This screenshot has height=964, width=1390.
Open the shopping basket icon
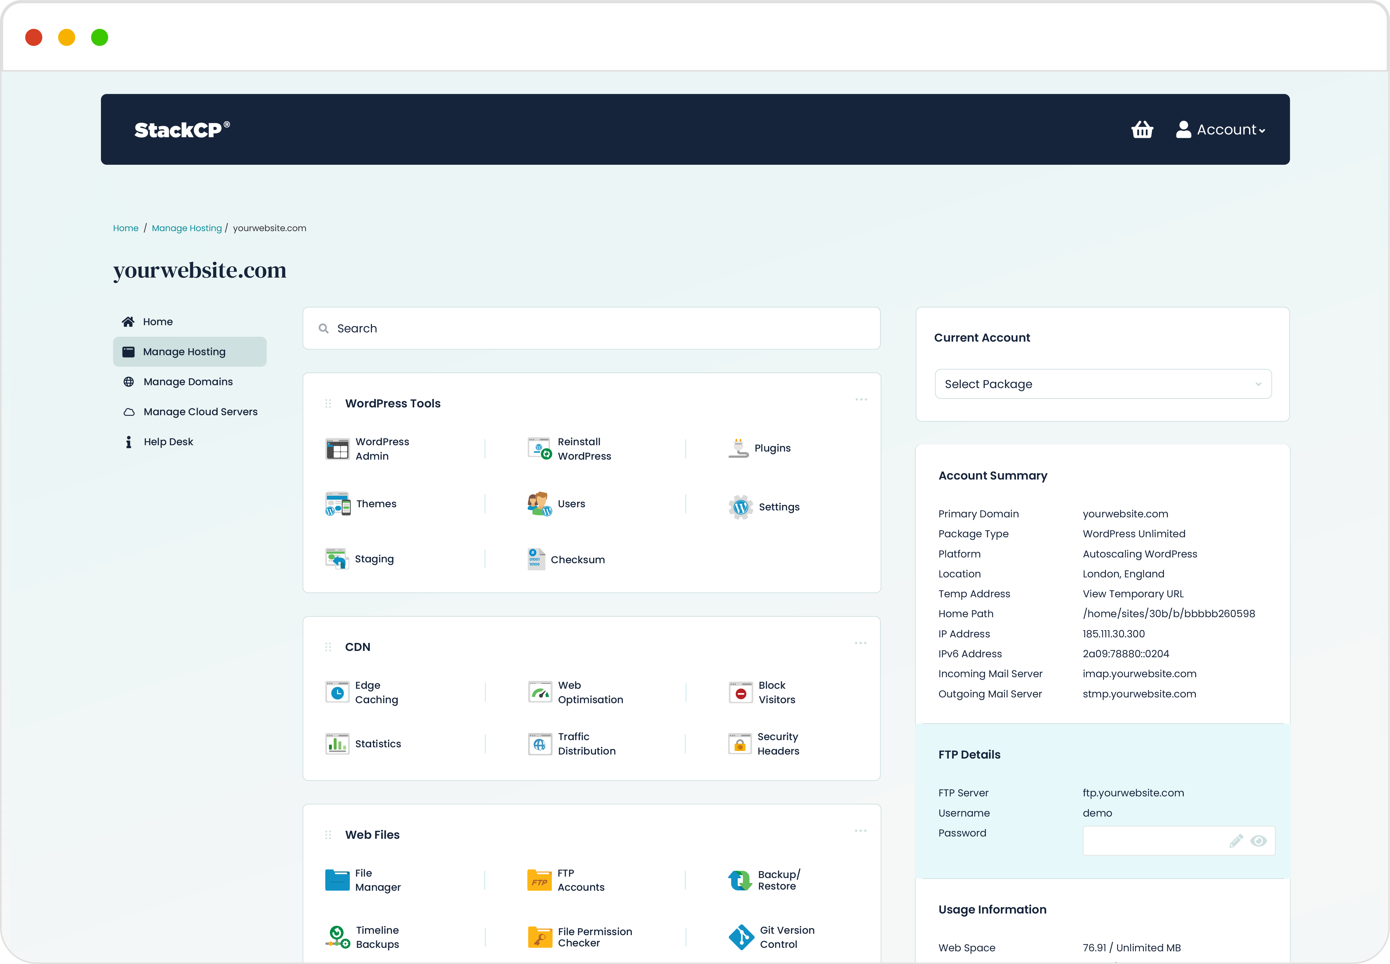click(1142, 129)
